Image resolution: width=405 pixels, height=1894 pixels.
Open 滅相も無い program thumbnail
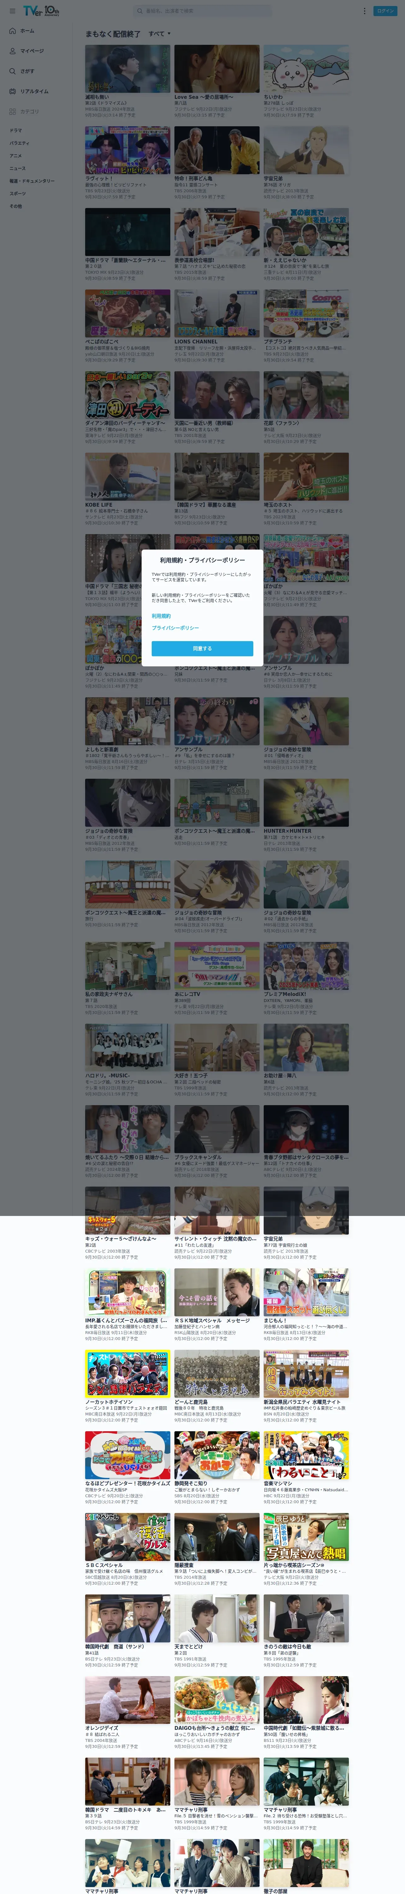point(127,69)
